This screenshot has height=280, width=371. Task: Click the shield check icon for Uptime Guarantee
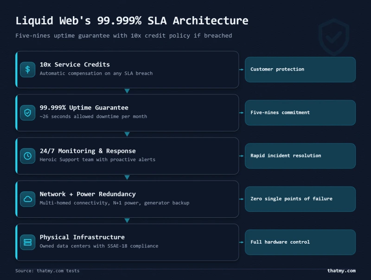28,113
